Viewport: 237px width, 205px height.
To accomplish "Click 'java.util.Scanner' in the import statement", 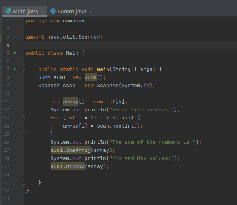I will click(x=74, y=37).
